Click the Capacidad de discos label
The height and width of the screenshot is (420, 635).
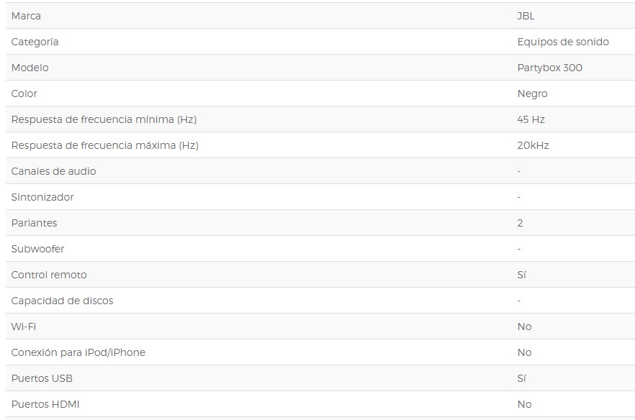tap(62, 301)
